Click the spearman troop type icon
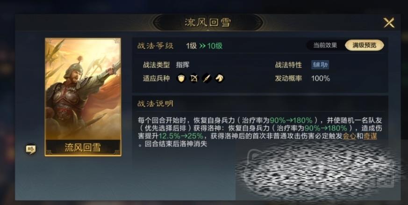 coord(207,78)
